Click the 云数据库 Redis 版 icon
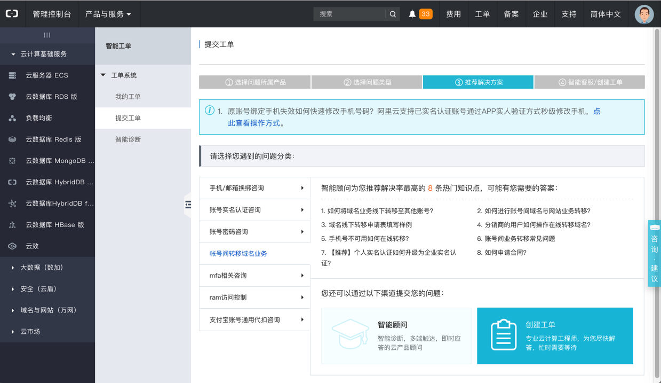The height and width of the screenshot is (383, 661). [12, 139]
